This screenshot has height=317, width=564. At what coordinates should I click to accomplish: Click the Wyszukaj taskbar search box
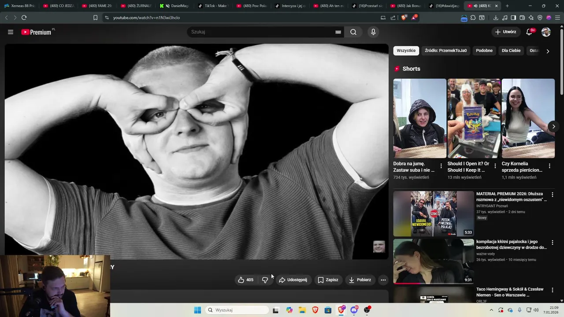(237, 310)
